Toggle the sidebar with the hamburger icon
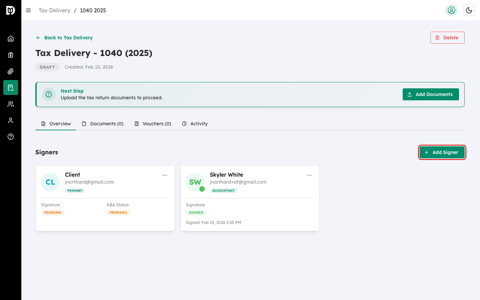Screen dimensions: 480x300 [28, 10]
